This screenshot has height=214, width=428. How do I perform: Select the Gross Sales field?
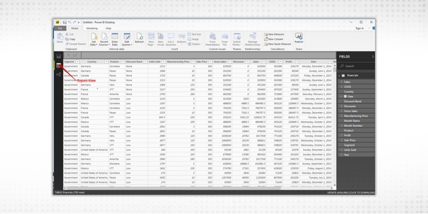[x=356, y=111]
